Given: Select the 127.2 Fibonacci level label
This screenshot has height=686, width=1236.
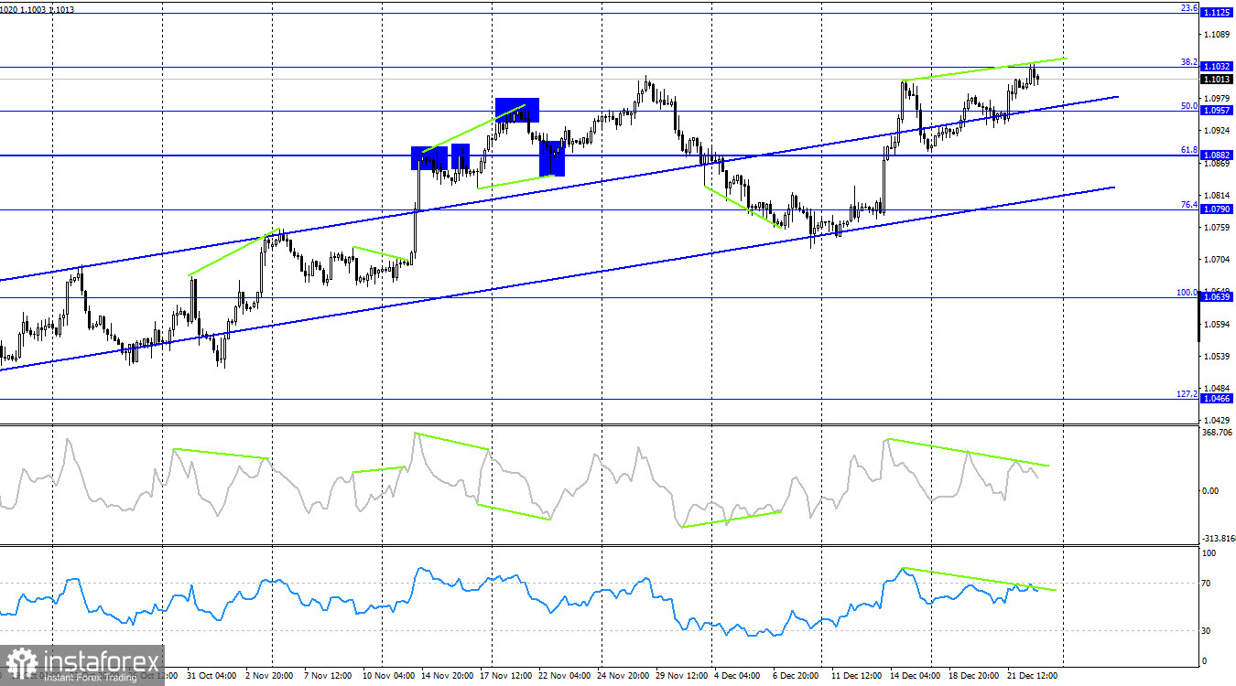Looking at the screenshot, I should point(1187,393).
